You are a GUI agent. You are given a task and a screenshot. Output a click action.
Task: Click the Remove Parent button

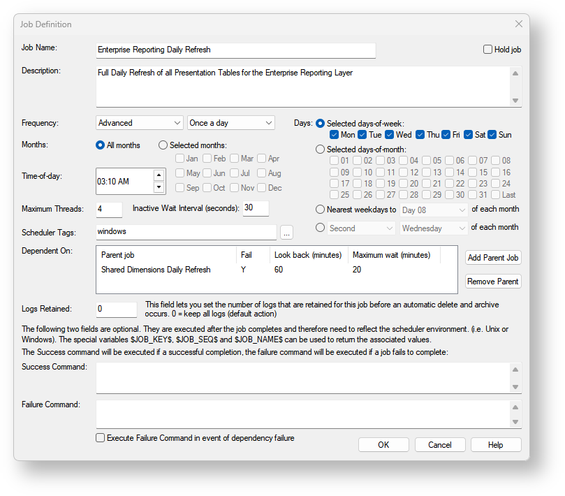click(493, 282)
